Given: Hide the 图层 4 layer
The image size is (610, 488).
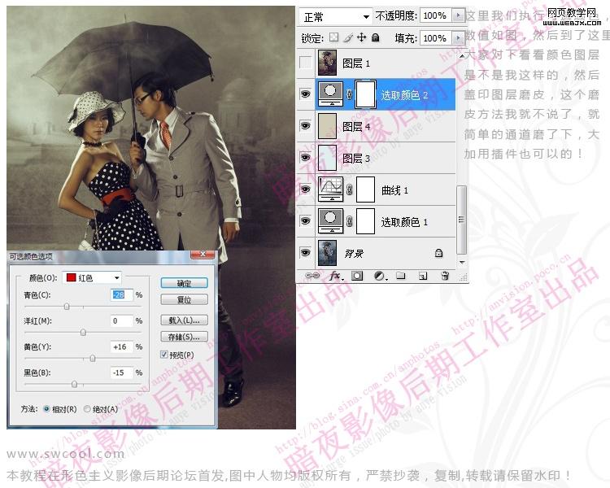Looking at the screenshot, I should [x=305, y=126].
